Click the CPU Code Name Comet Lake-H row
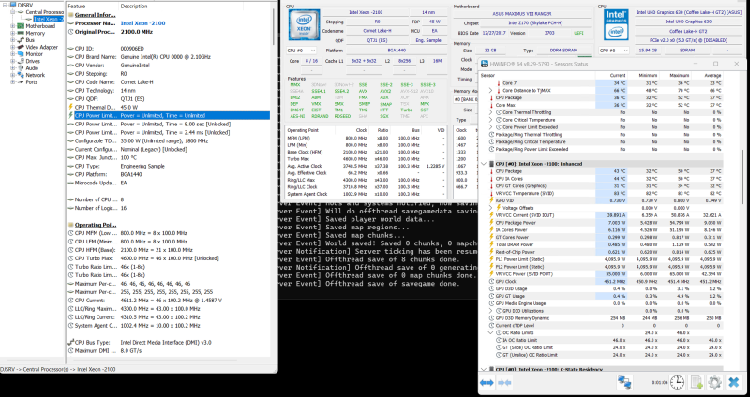 (x=169, y=82)
